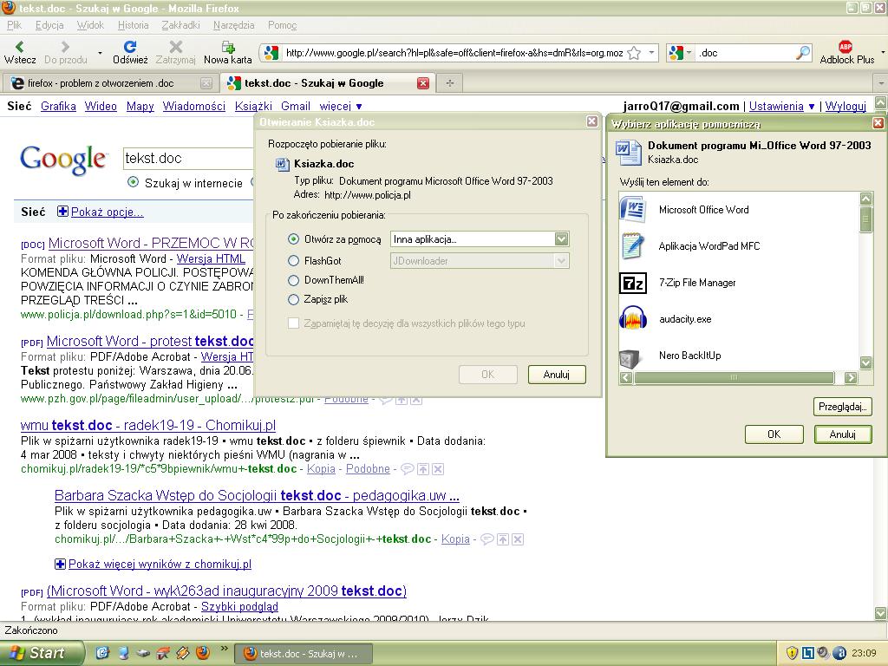
Task: Select Nero BackItUp icon in list
Action: coord(630,356)
